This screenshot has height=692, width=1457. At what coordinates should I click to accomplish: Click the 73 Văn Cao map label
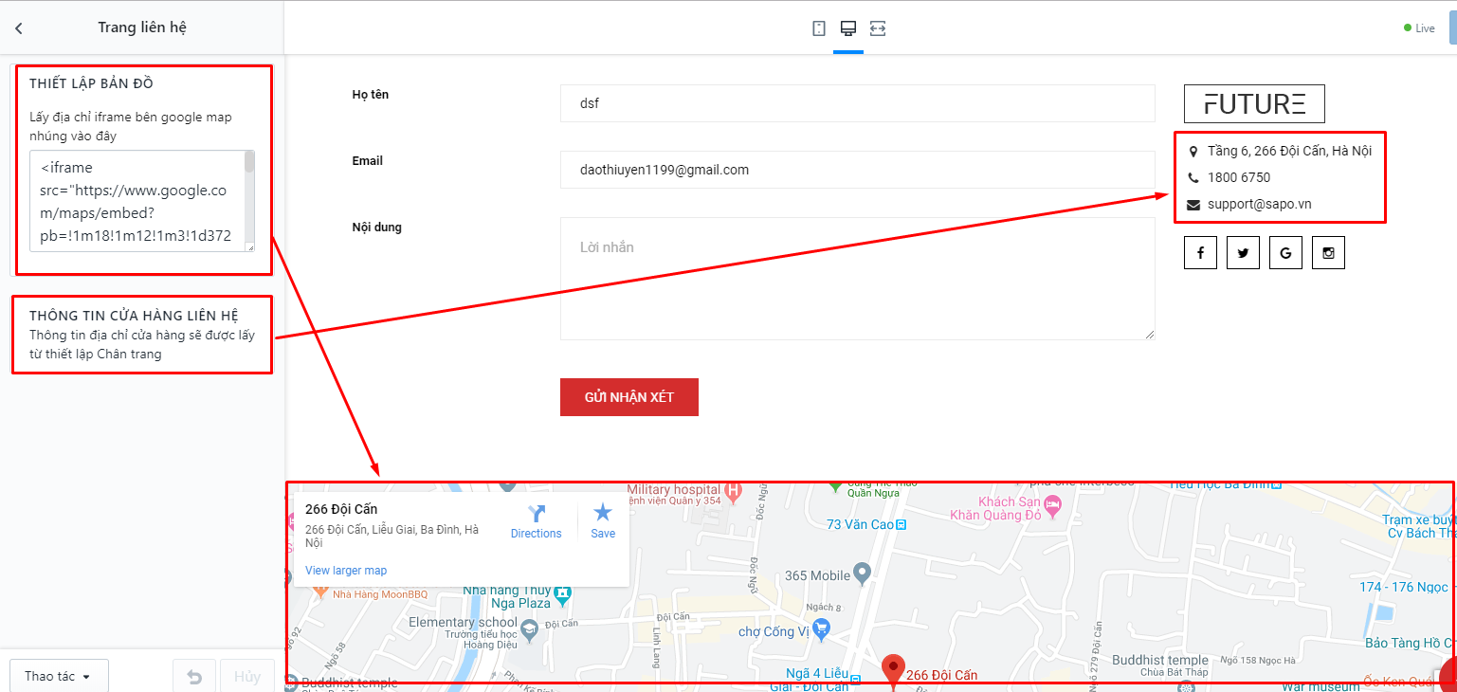click(x=860, y=524)
